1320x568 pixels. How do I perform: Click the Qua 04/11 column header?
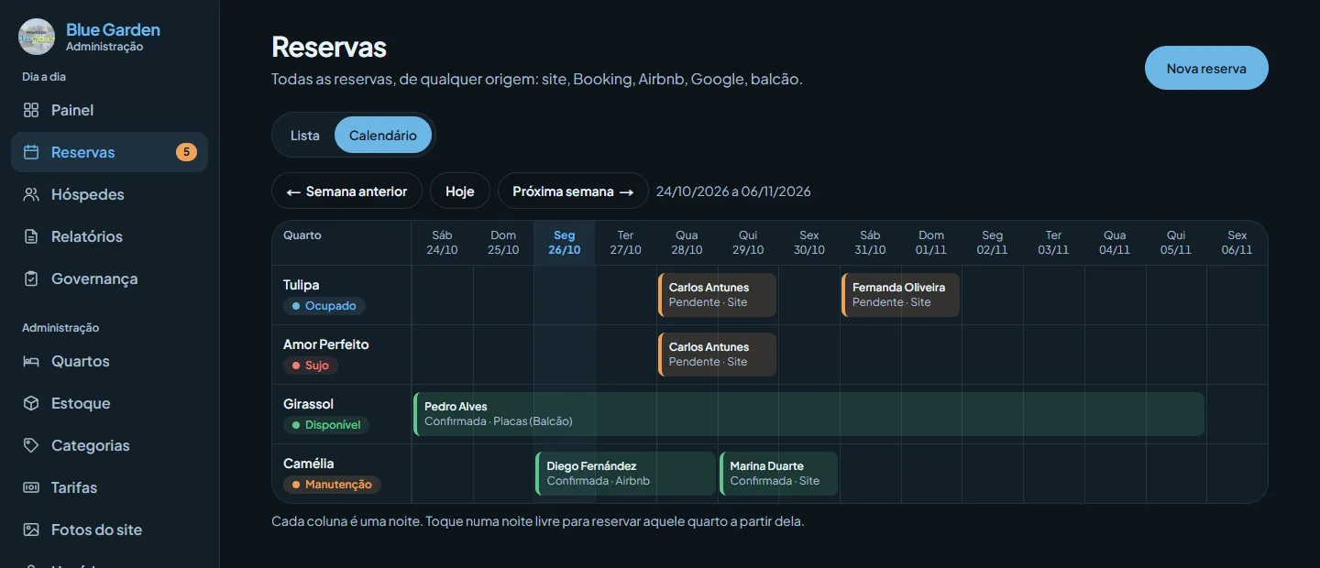pyautogui.click(x=1115, y=243)
